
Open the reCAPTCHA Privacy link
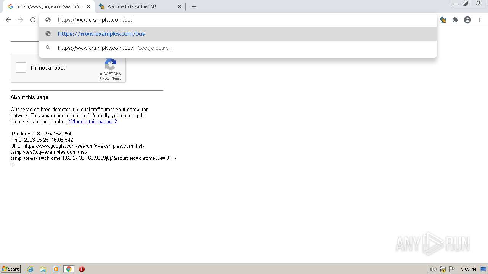point(104,78)
